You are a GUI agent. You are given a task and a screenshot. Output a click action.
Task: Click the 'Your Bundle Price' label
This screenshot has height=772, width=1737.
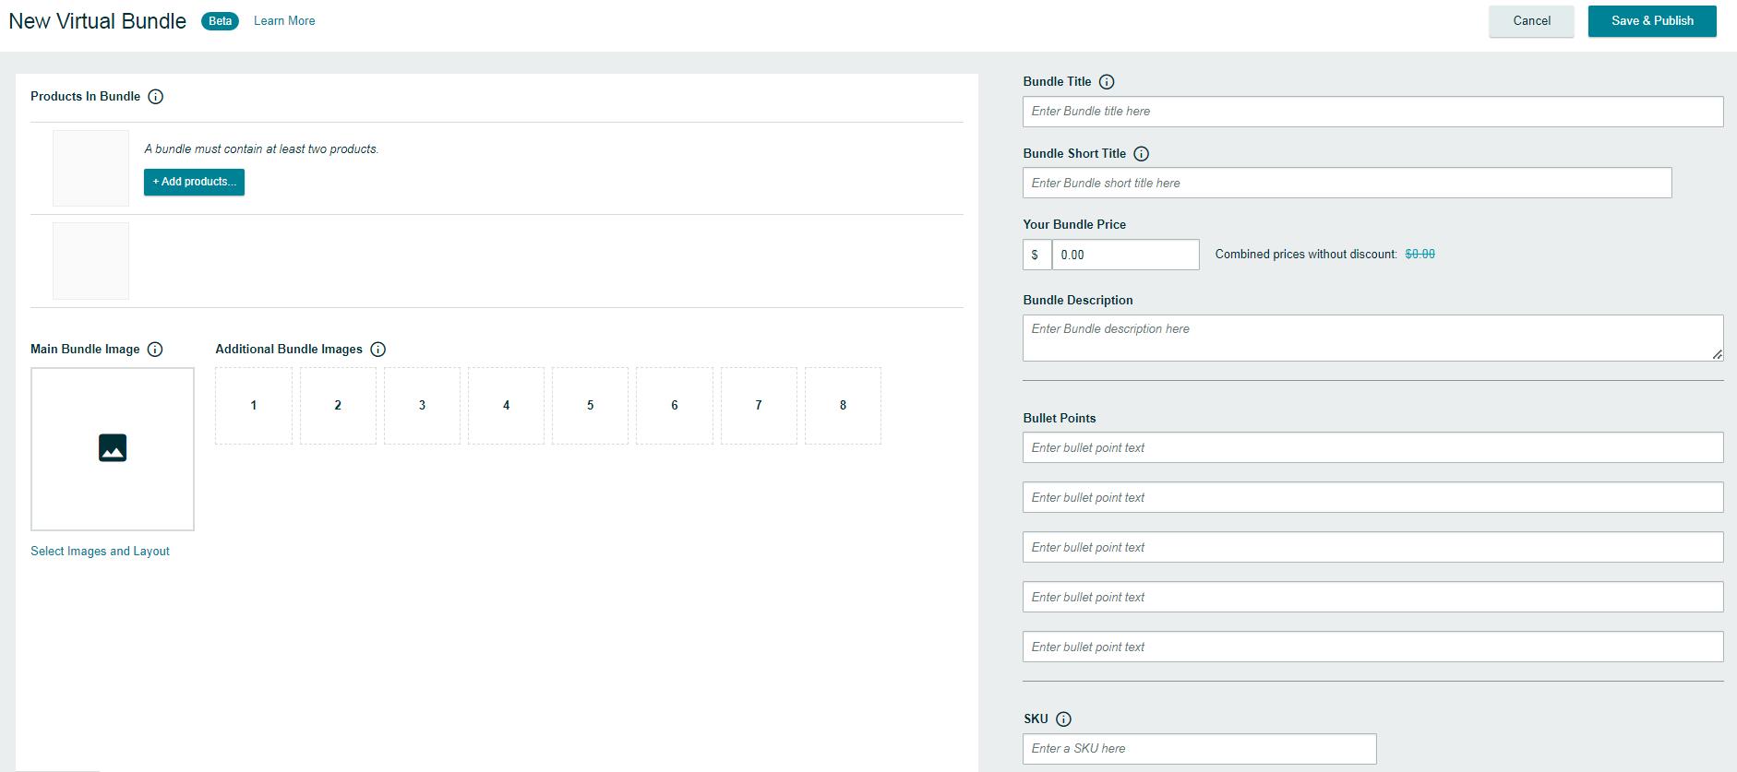[x=1074, y=224]
